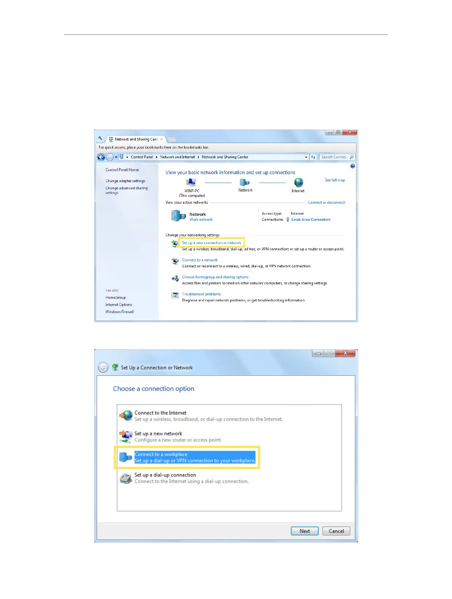
Task: Click the homegroup and sharing icon
Action: tap(175, 278)
